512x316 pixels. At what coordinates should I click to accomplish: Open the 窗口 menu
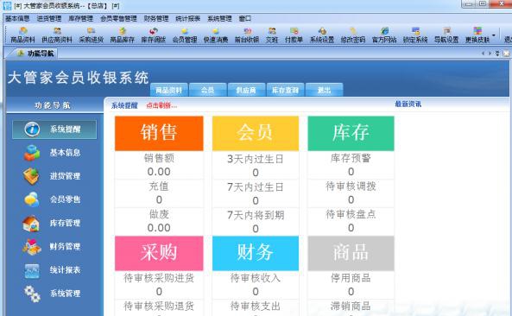click(245, 19)
